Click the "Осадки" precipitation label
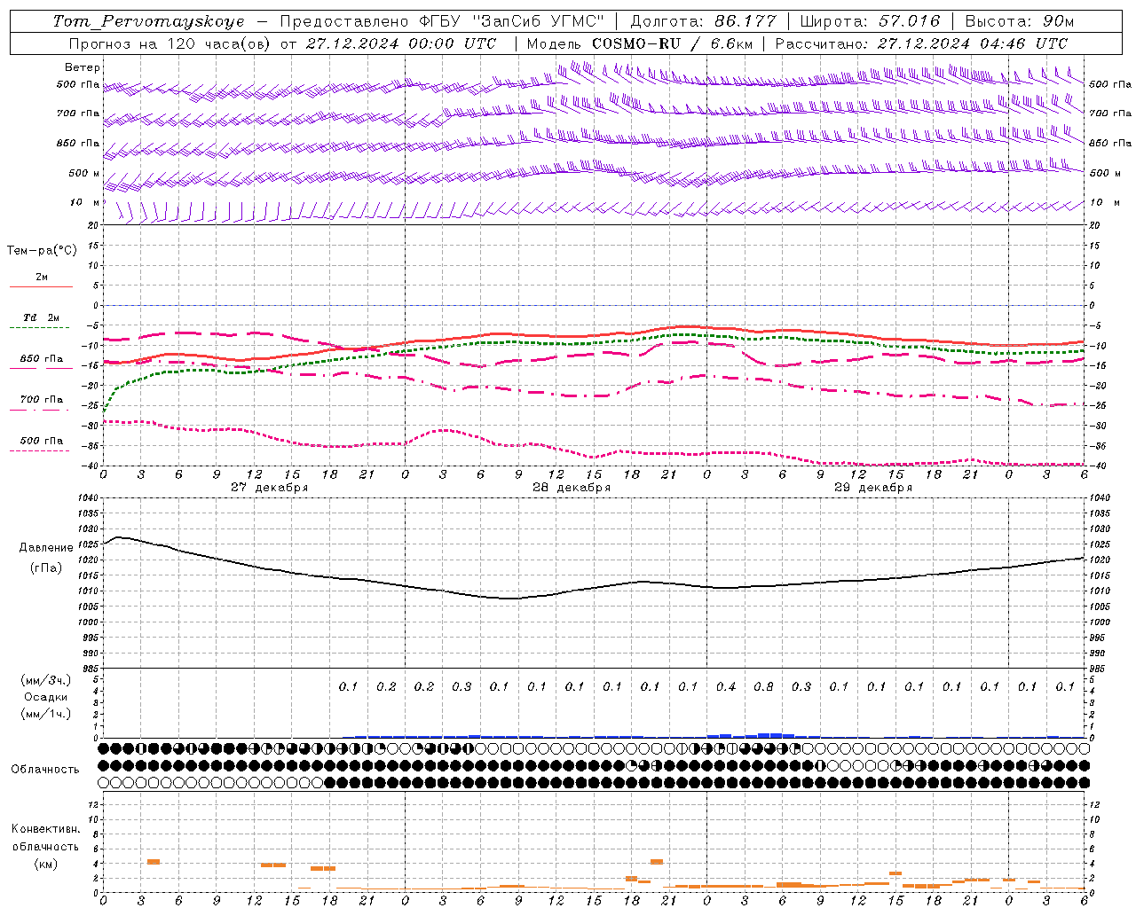Viewport: 1136px width, 908px height. coord(46,697)
